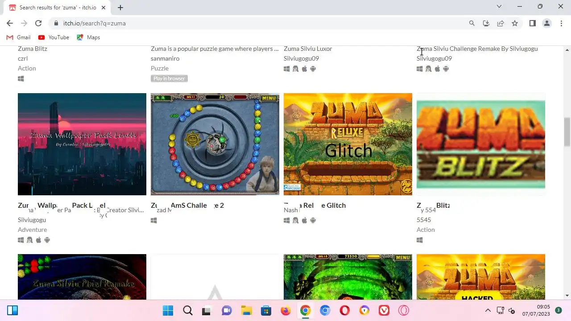Click 'Action' genre under czrl
The image size is (571, 321).
coord(27,68)
